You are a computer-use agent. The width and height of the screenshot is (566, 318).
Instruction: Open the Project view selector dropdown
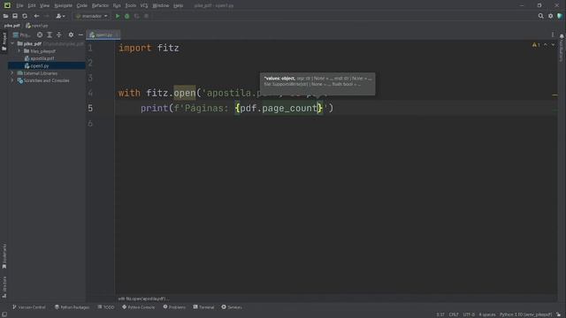point(22,35)
